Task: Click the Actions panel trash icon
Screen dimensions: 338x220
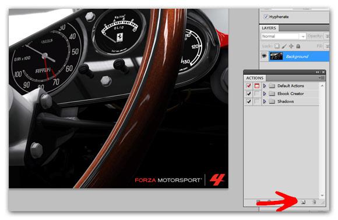Action: coord(314,202)
